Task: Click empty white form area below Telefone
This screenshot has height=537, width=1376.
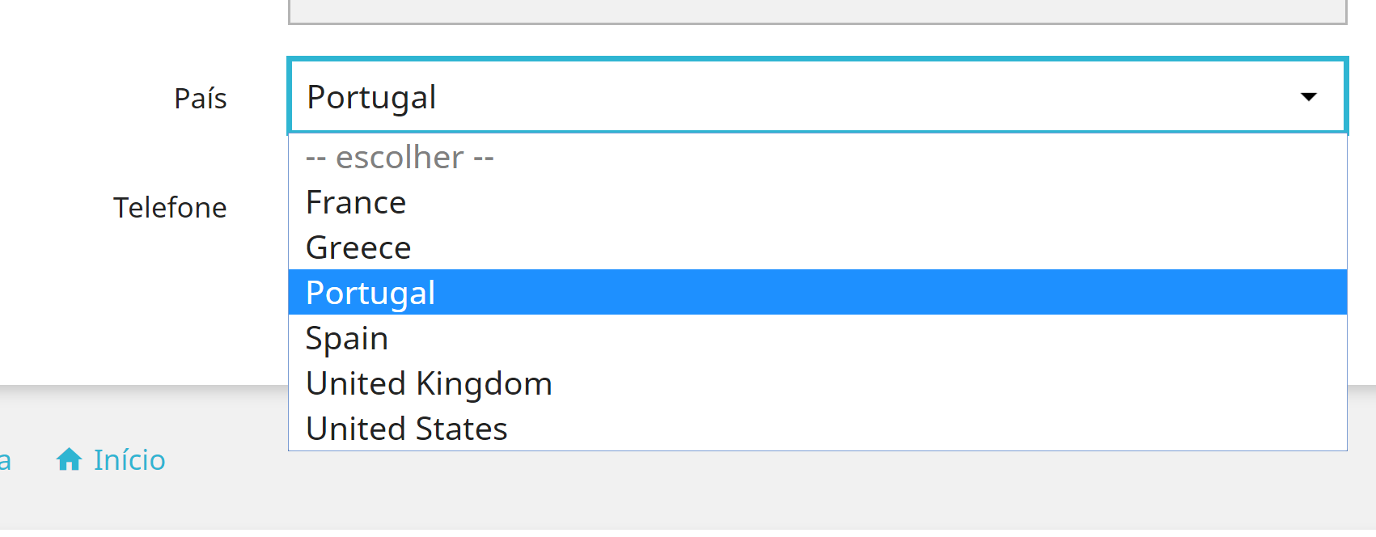Action: [x=162, y=307]
